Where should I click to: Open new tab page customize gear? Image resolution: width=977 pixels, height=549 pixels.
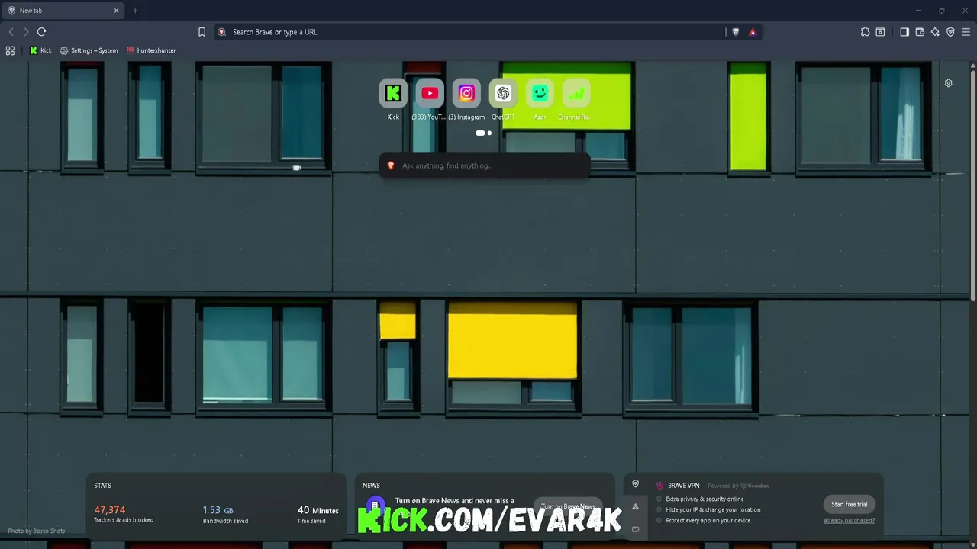(948, 83)
